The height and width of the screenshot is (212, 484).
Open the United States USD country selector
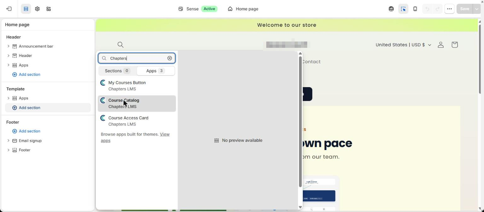click(403, 45)
